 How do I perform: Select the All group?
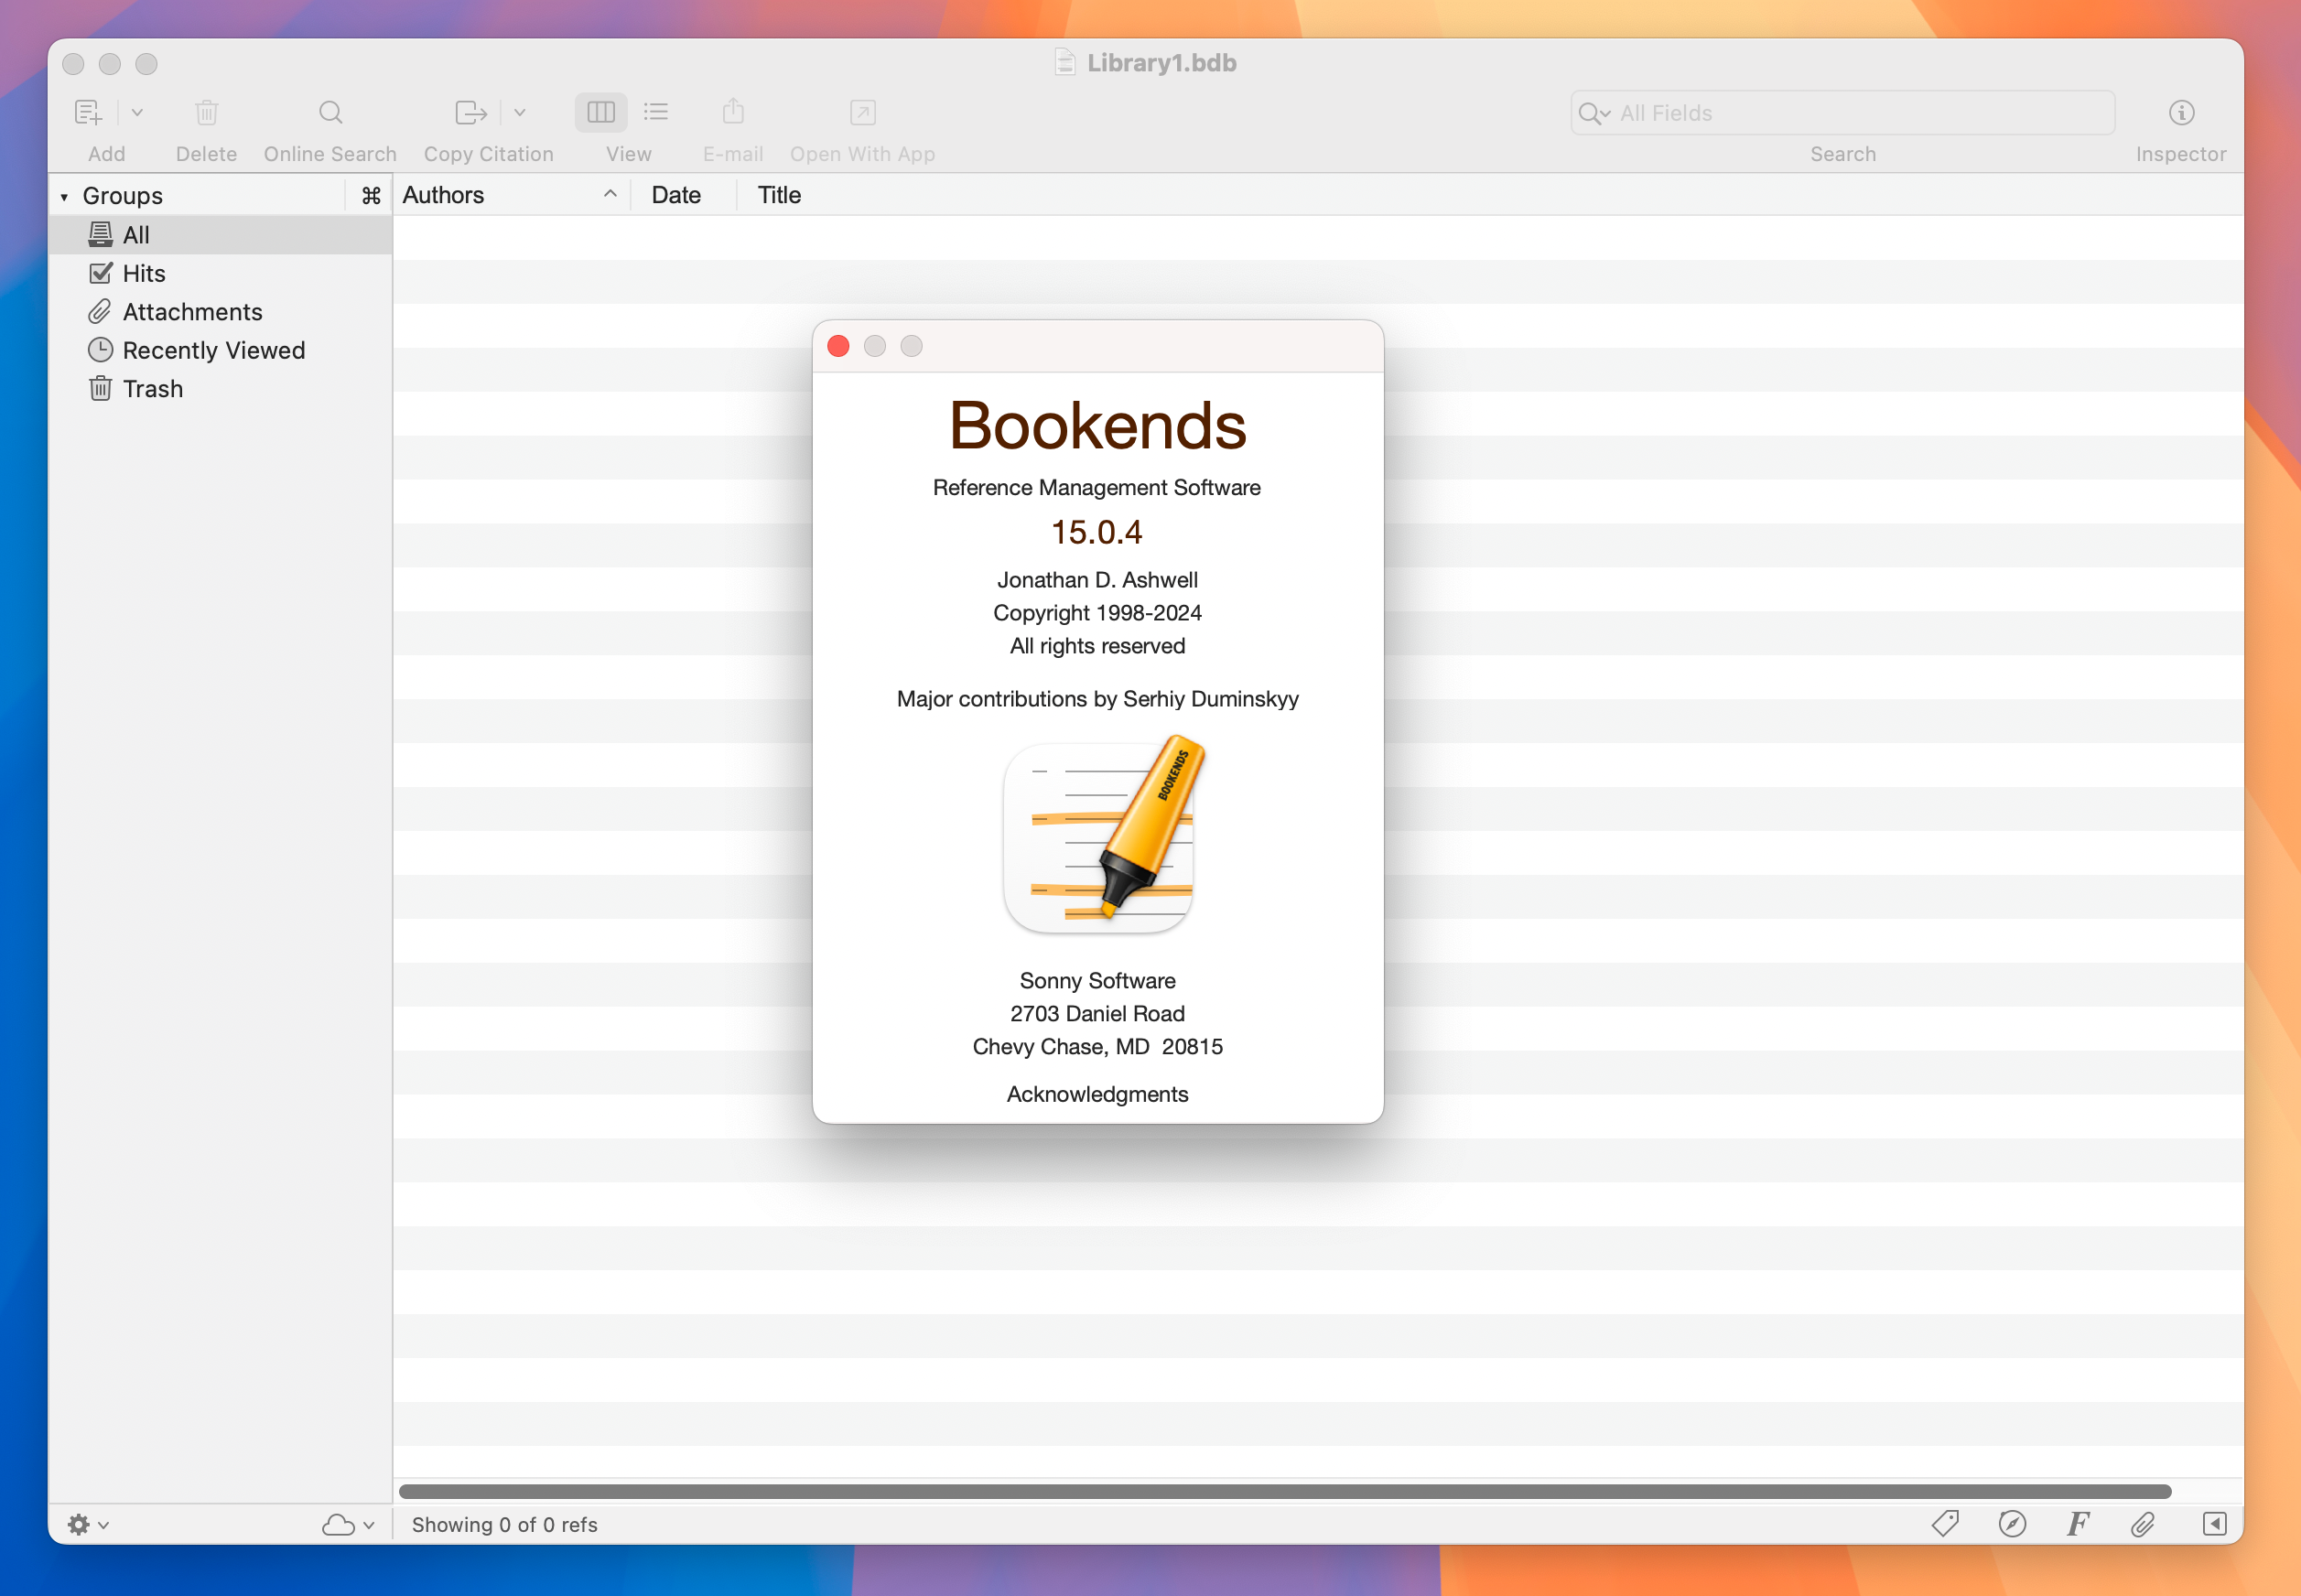tap(220, 235)
